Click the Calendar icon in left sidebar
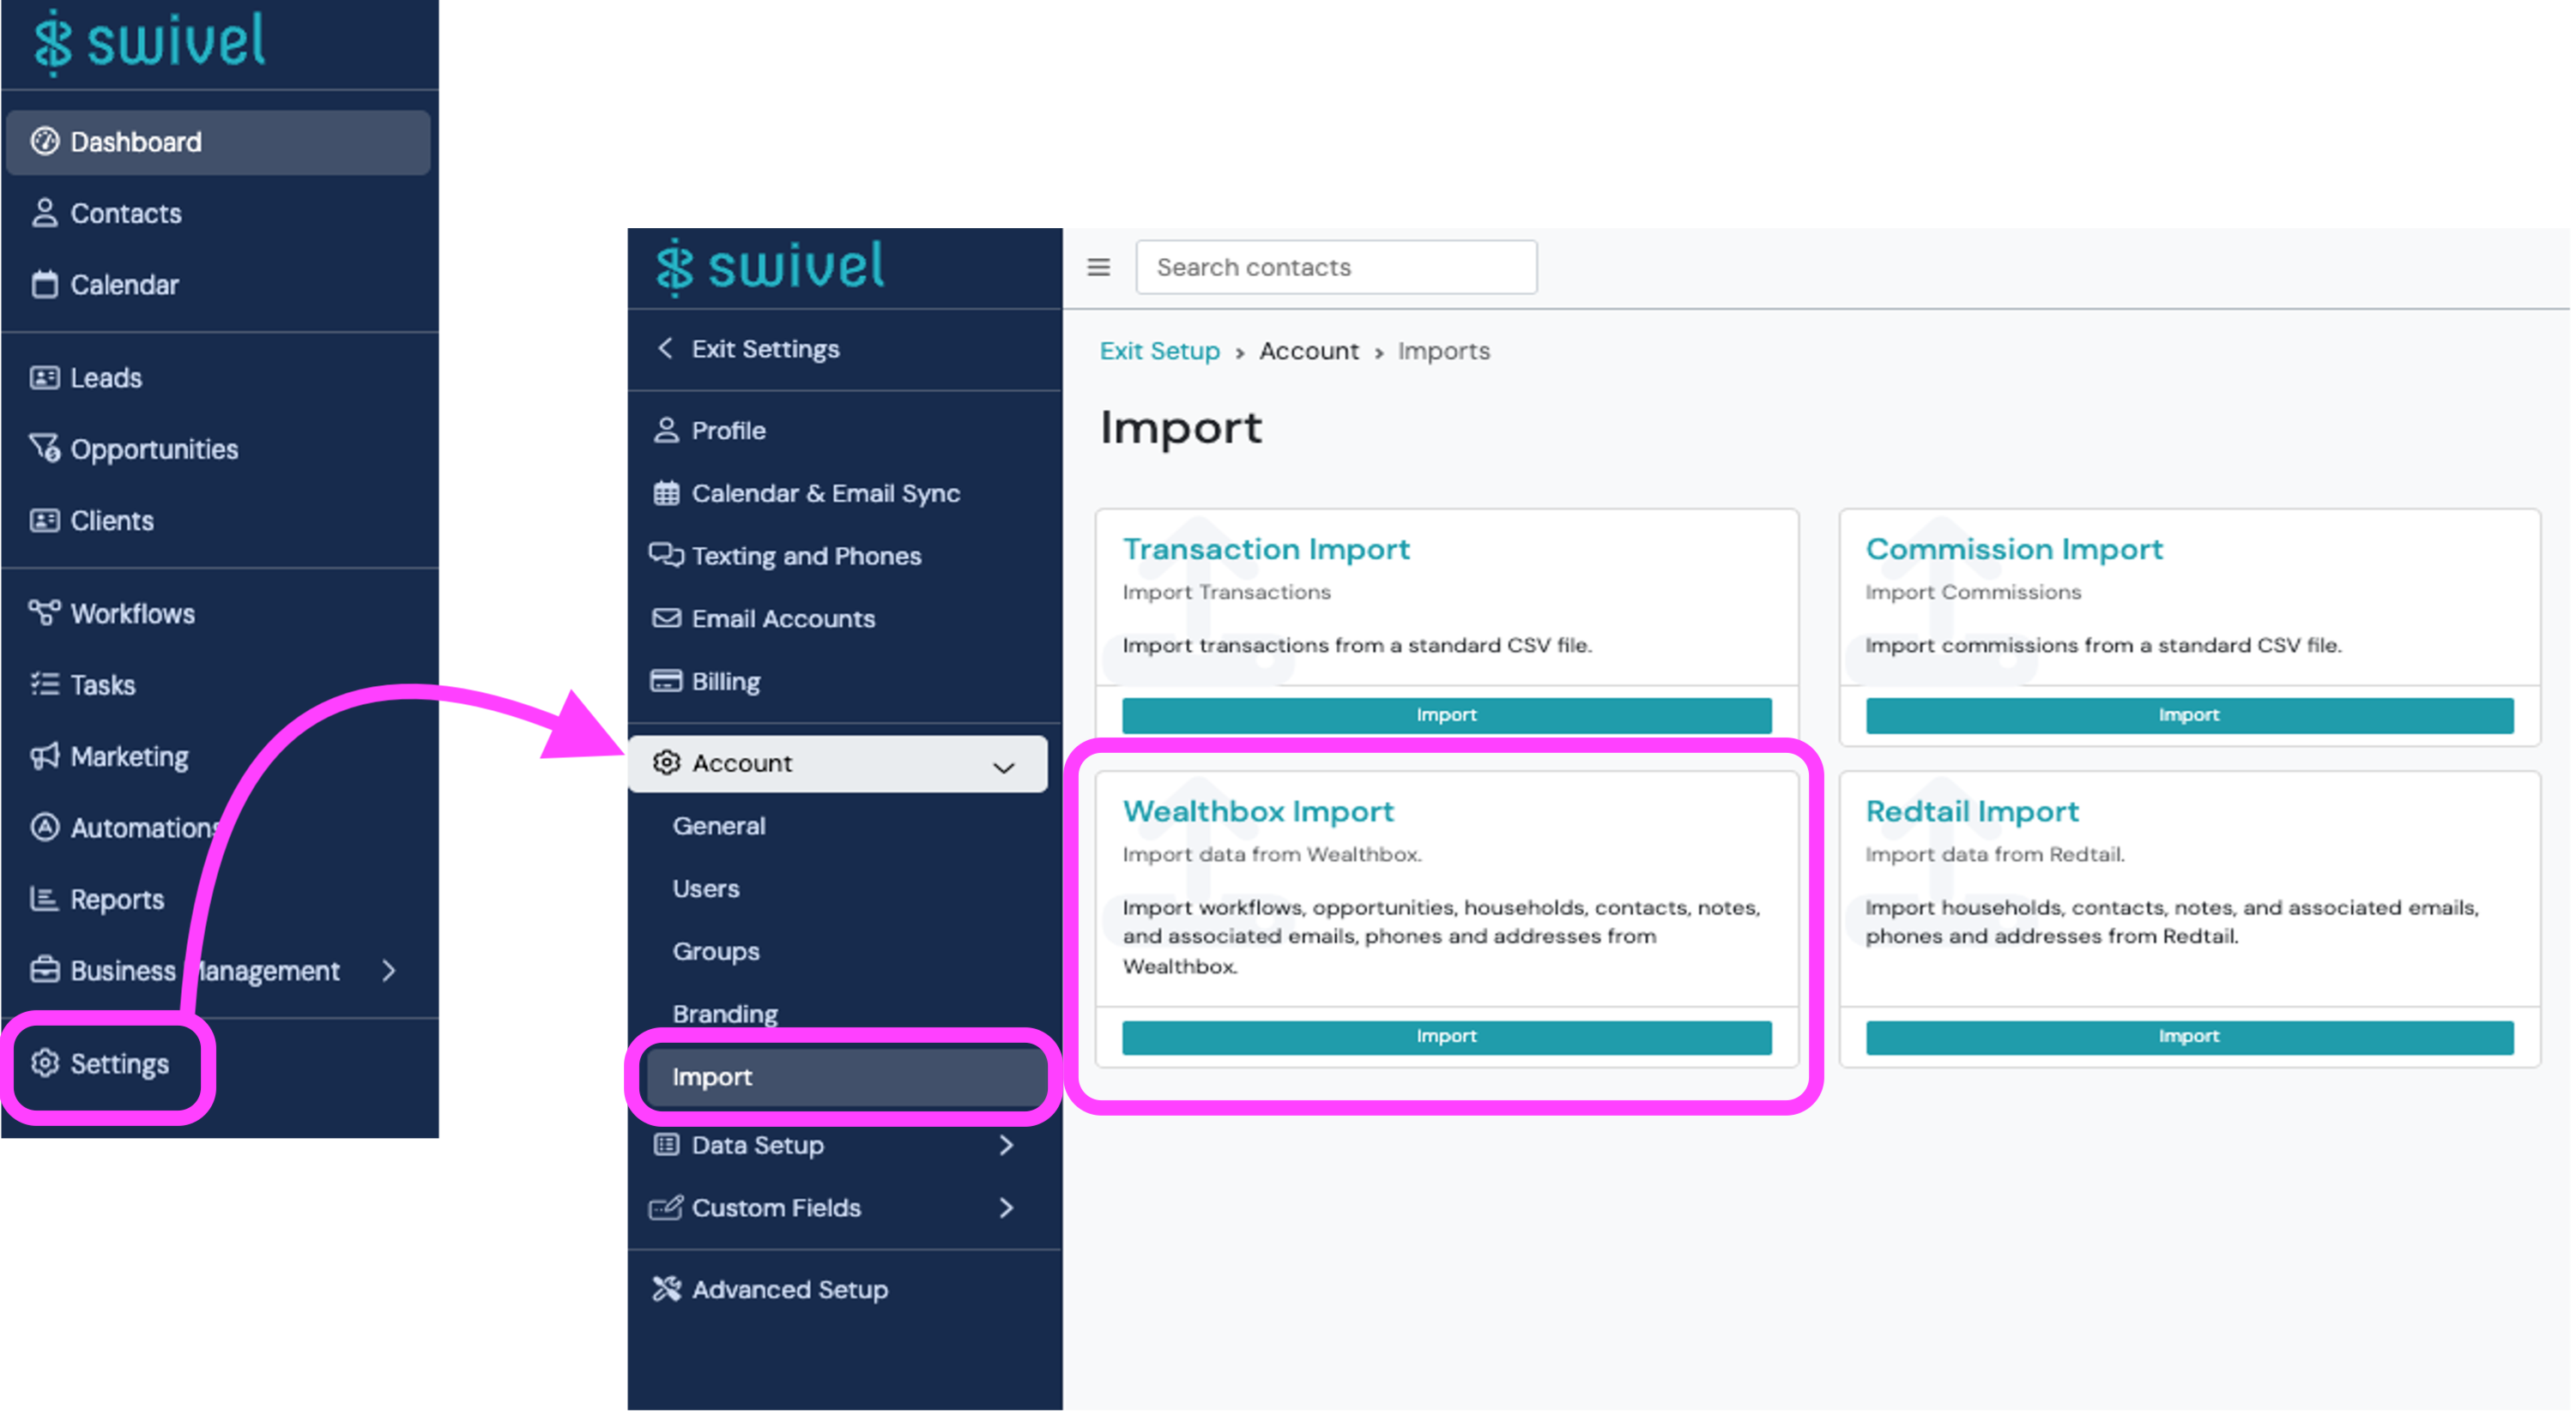Screen dimensions: 2576x1415 (x=45, y=285)
